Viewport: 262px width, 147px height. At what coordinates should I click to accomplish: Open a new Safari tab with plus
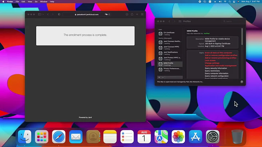[137, 14]
